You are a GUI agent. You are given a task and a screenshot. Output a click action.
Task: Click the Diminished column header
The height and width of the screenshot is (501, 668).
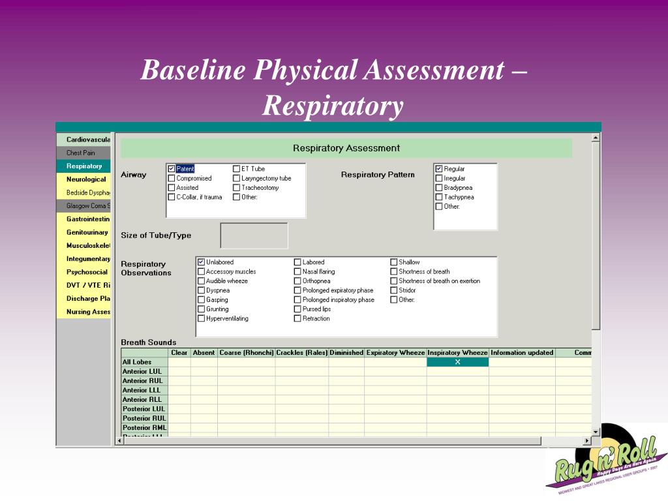tap(346, 353)
